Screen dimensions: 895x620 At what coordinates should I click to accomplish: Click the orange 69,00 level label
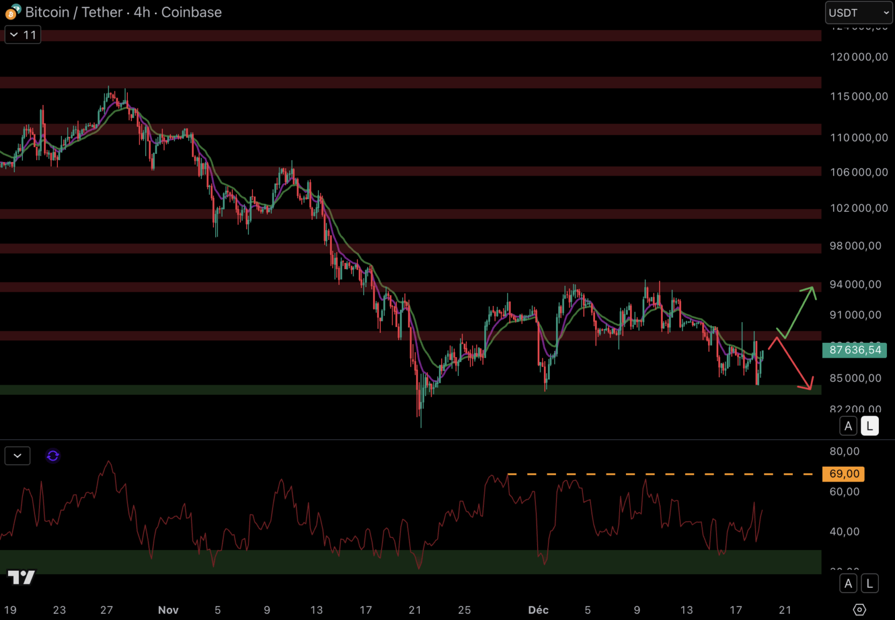[843, 474]
